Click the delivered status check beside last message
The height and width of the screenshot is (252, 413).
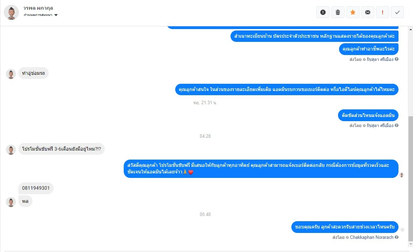click(x=402, y=229)
